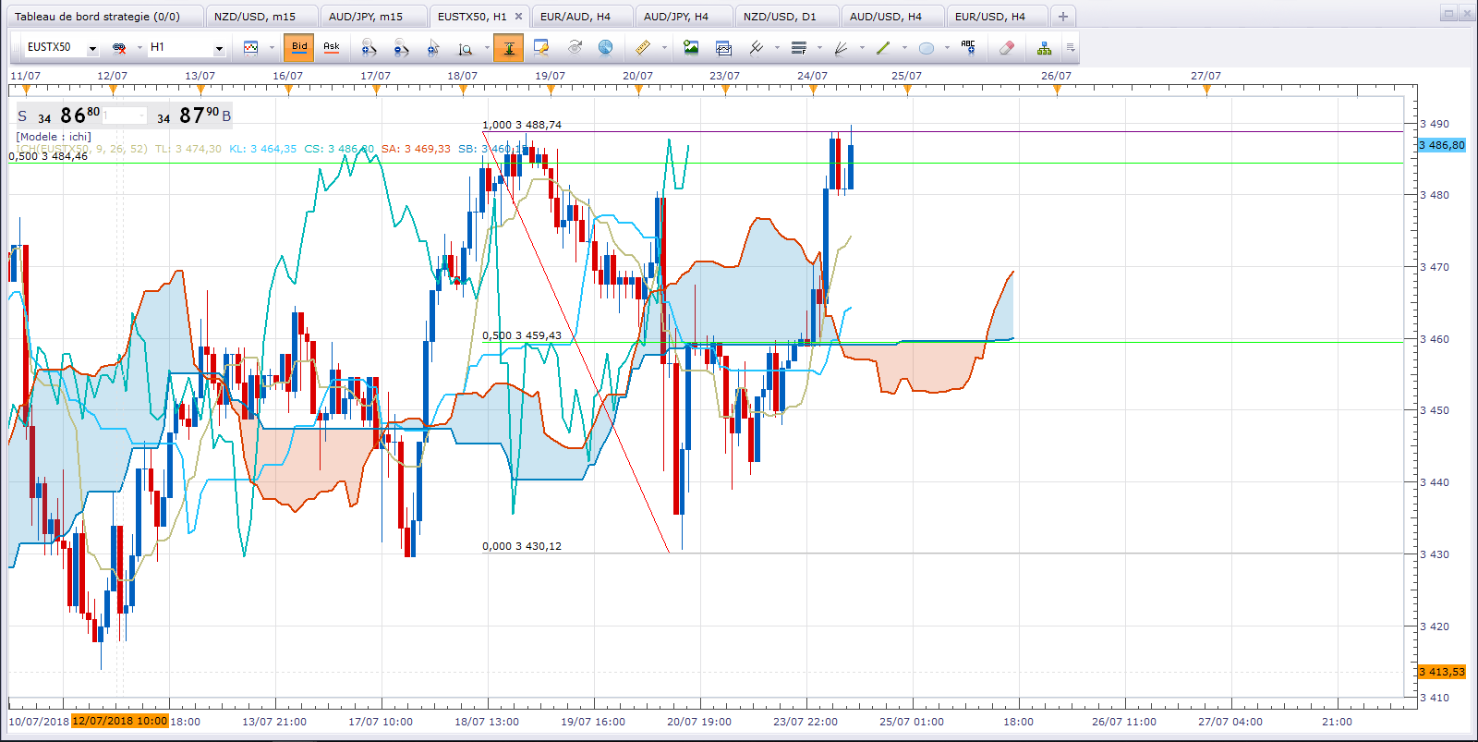Click the blue radar globe icon
1478x742 pixels.
[605, 48]
